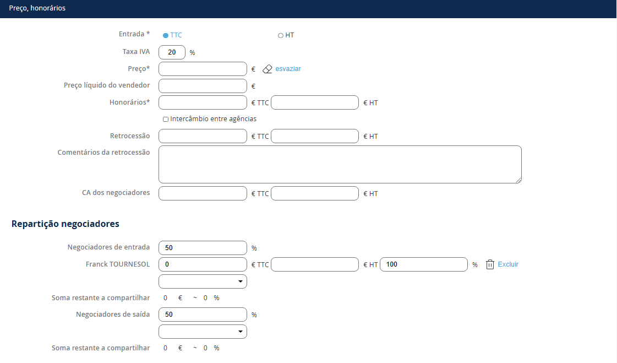This screenshot has height=363, width=617.
Task: Click the Honorários HT input field
Action: point(315,103)
